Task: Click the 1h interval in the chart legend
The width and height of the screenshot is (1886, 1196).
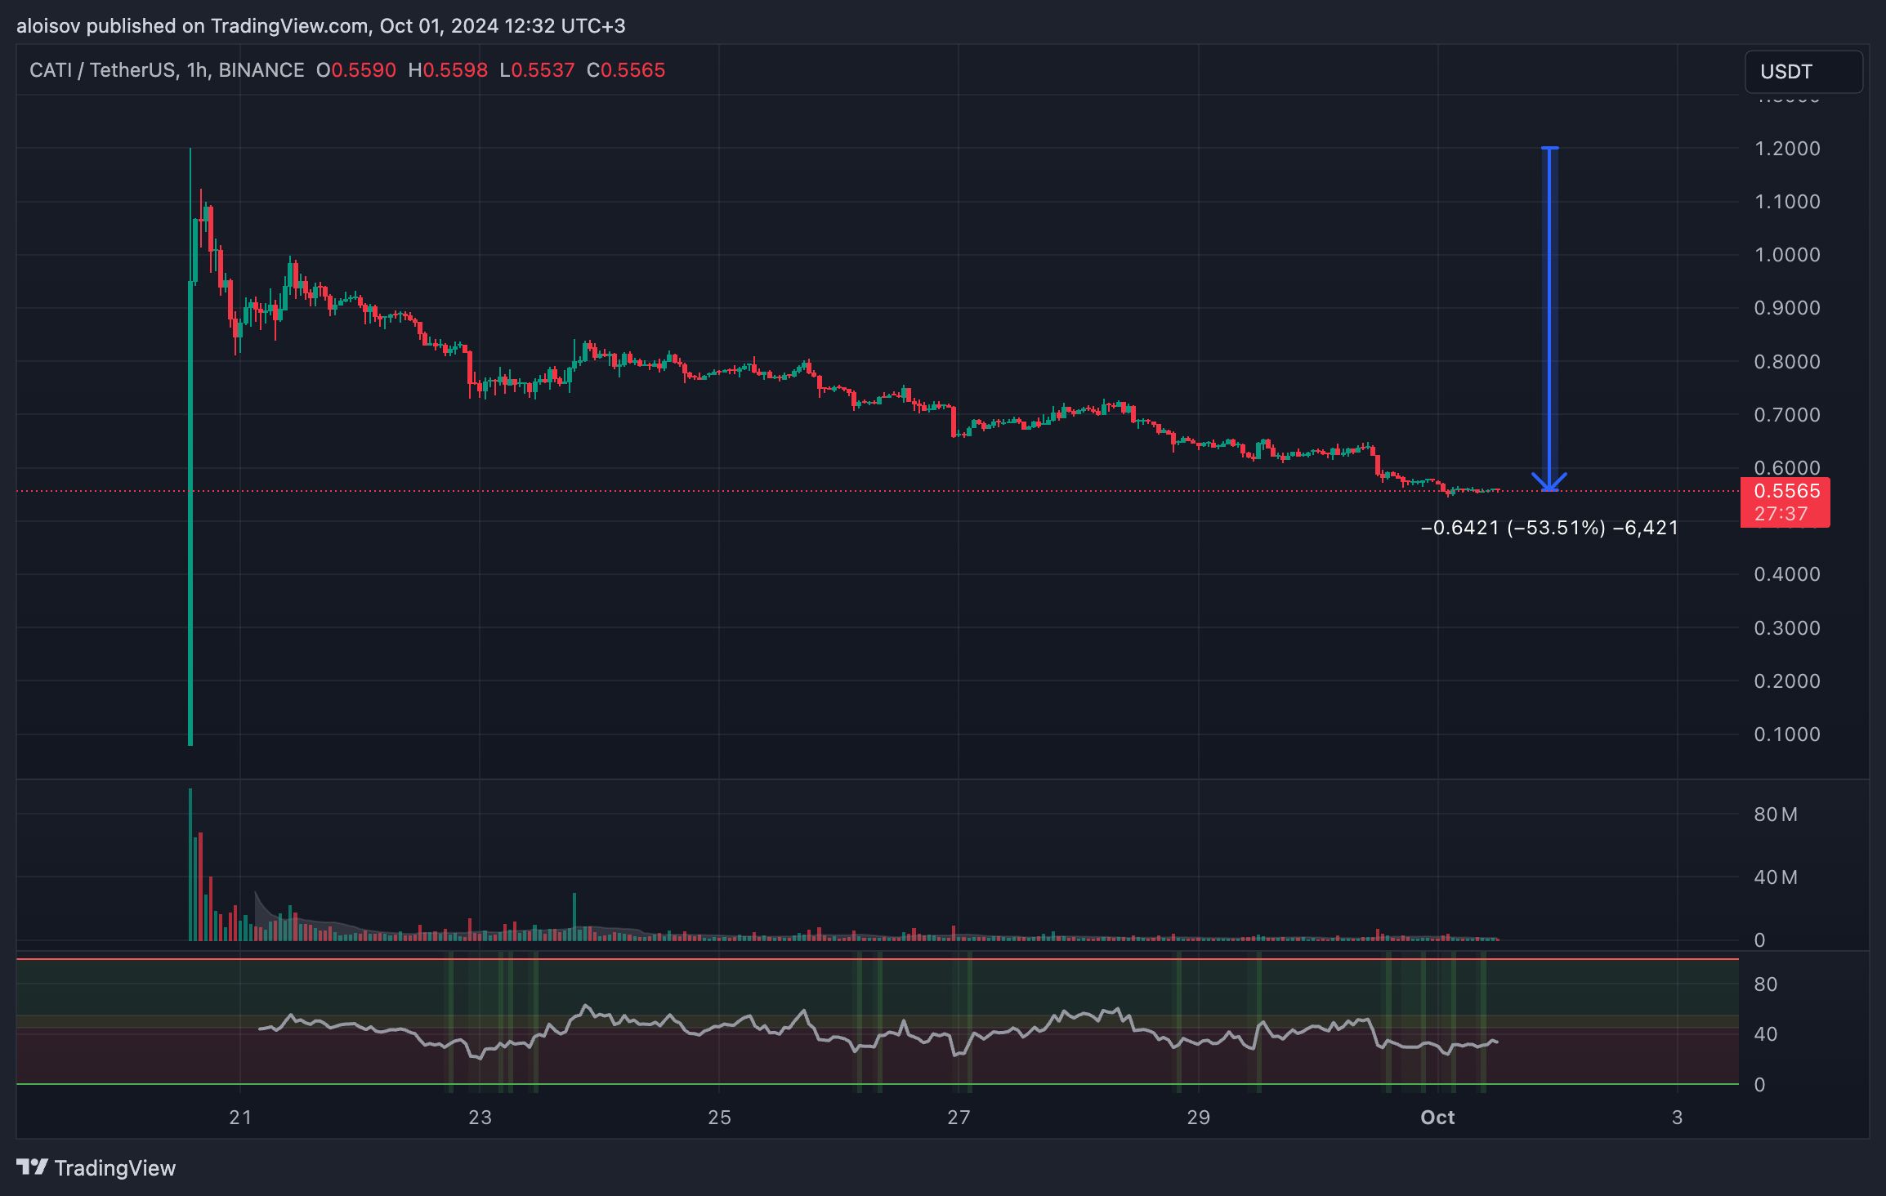Action: [x=196, y=70]
